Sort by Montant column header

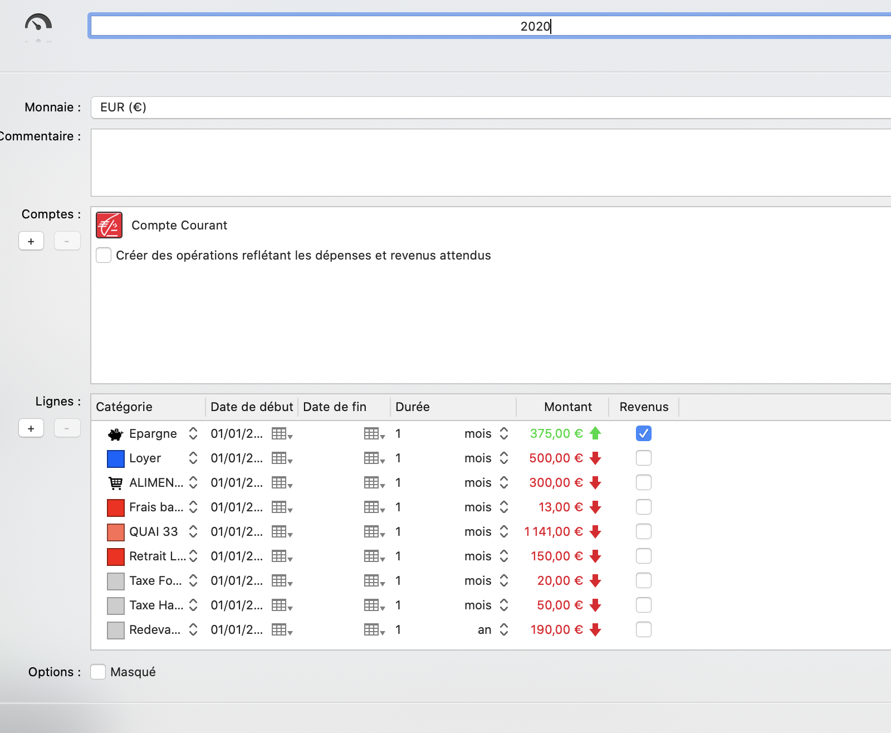(x=562, y=407)
